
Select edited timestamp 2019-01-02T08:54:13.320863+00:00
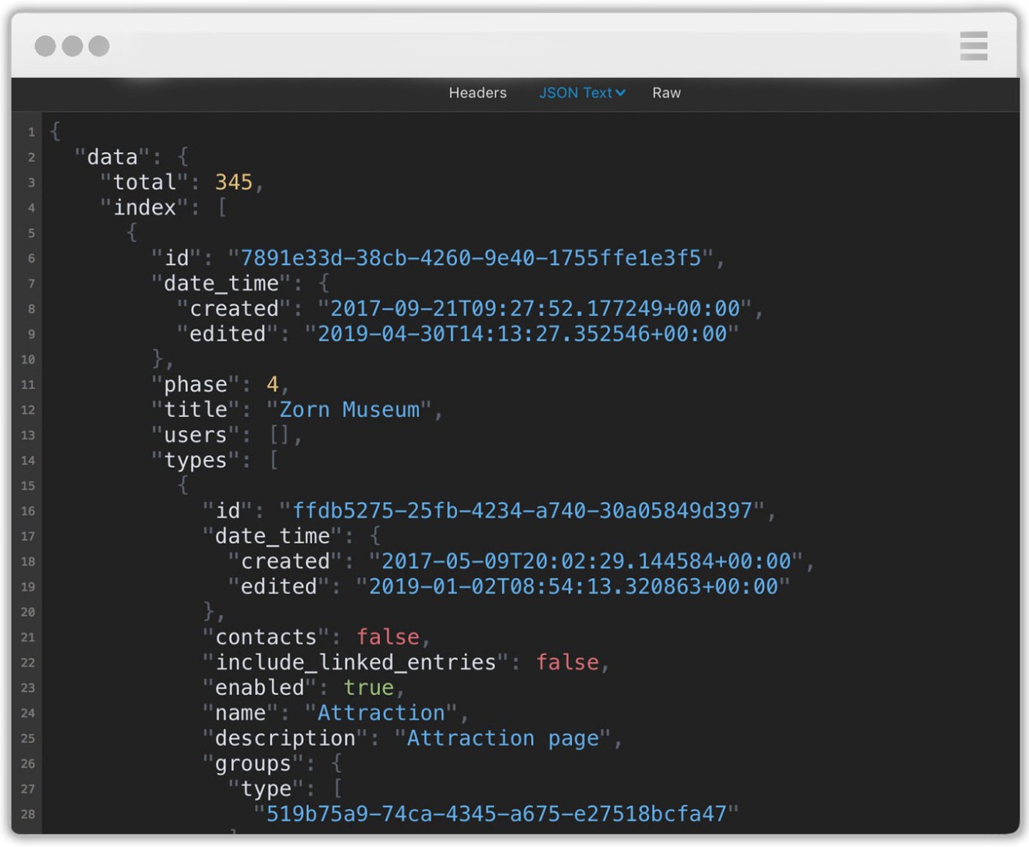(573, 587)
